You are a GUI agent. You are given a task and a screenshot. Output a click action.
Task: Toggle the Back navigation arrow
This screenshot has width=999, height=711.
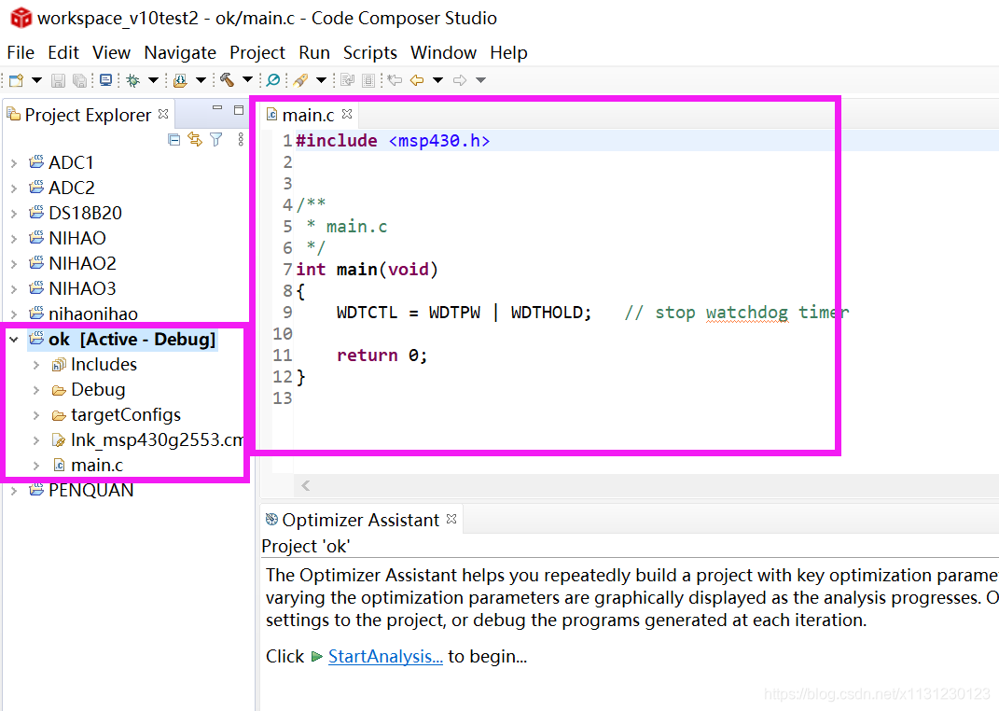point(418,80)
